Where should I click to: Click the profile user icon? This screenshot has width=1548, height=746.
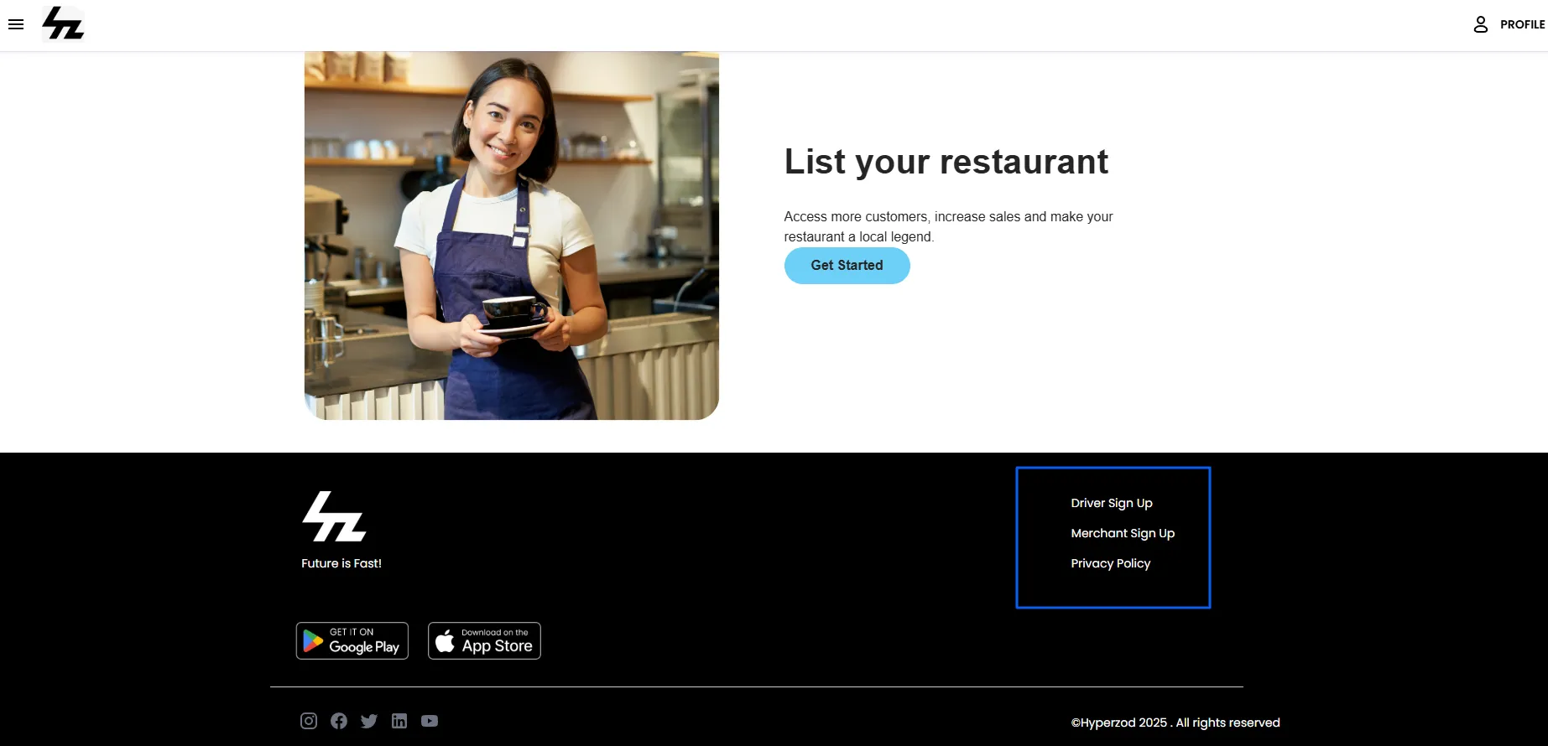pos(1481,24)
